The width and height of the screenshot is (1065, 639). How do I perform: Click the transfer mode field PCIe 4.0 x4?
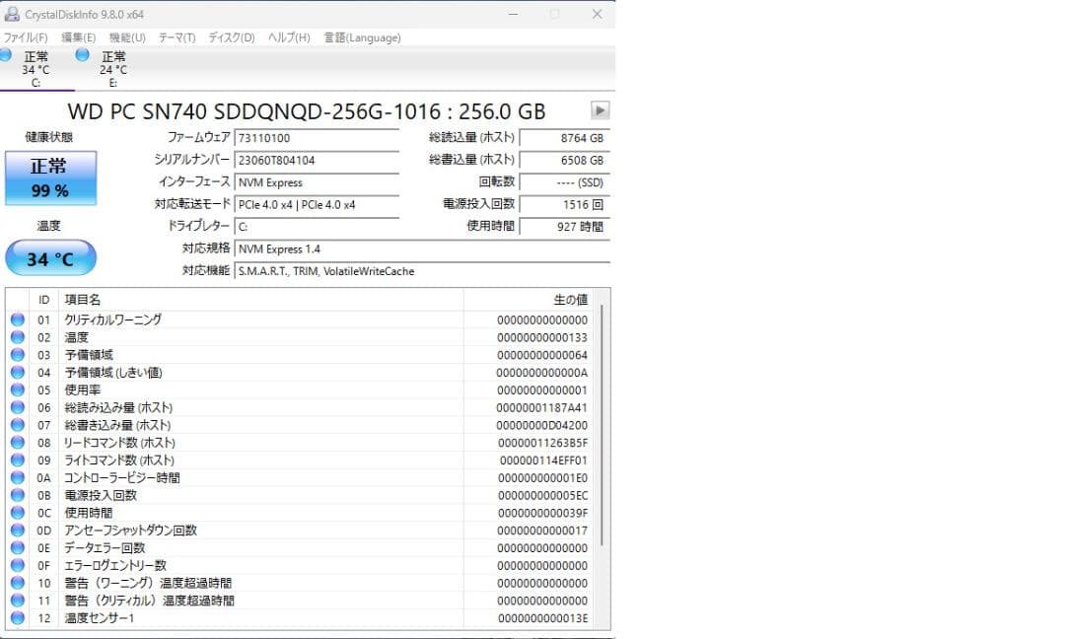click(317, 204)
